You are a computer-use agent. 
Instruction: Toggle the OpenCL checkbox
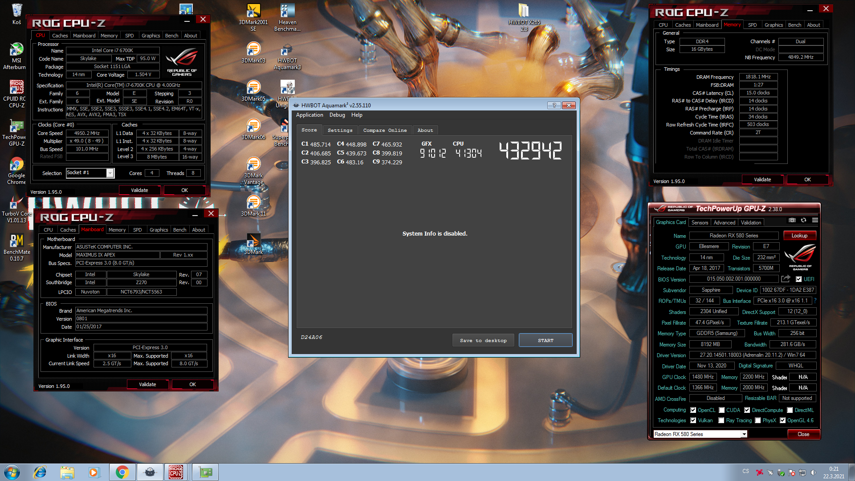tap(693, 410)
